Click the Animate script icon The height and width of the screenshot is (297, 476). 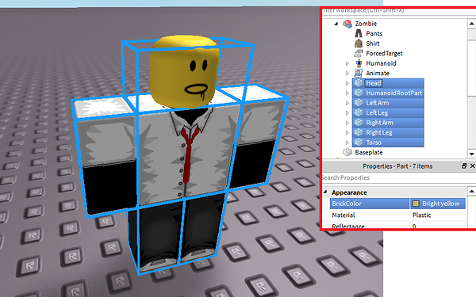pos(359,73)
